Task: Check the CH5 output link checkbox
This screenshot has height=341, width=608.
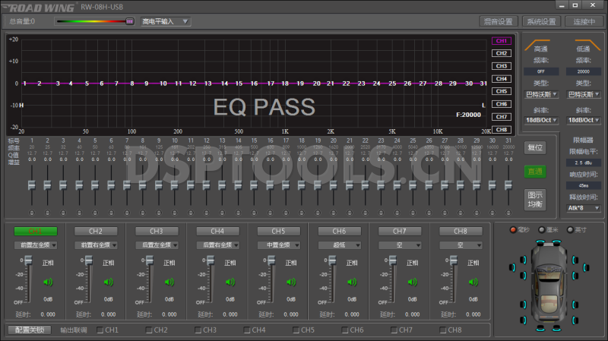Action: click(x=296, y=330)
